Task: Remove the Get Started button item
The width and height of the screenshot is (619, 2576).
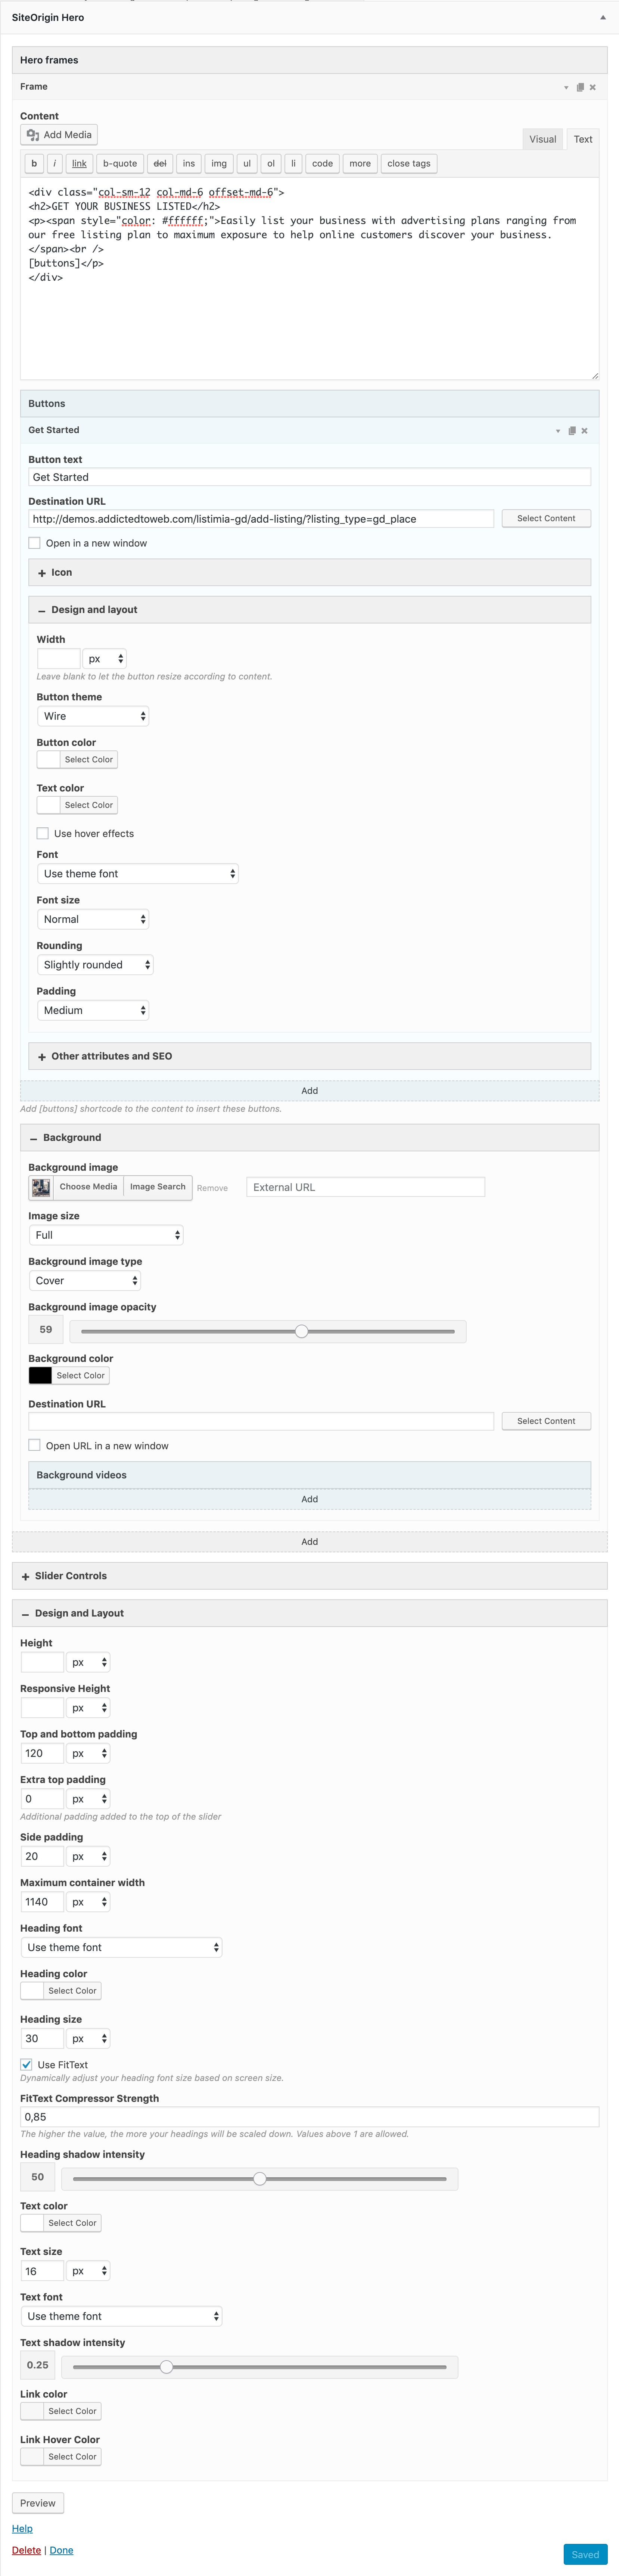Action: (585, 431)
